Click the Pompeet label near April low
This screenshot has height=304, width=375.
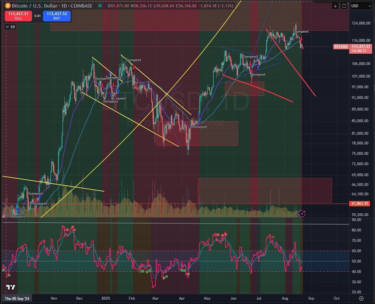[200, 127]
